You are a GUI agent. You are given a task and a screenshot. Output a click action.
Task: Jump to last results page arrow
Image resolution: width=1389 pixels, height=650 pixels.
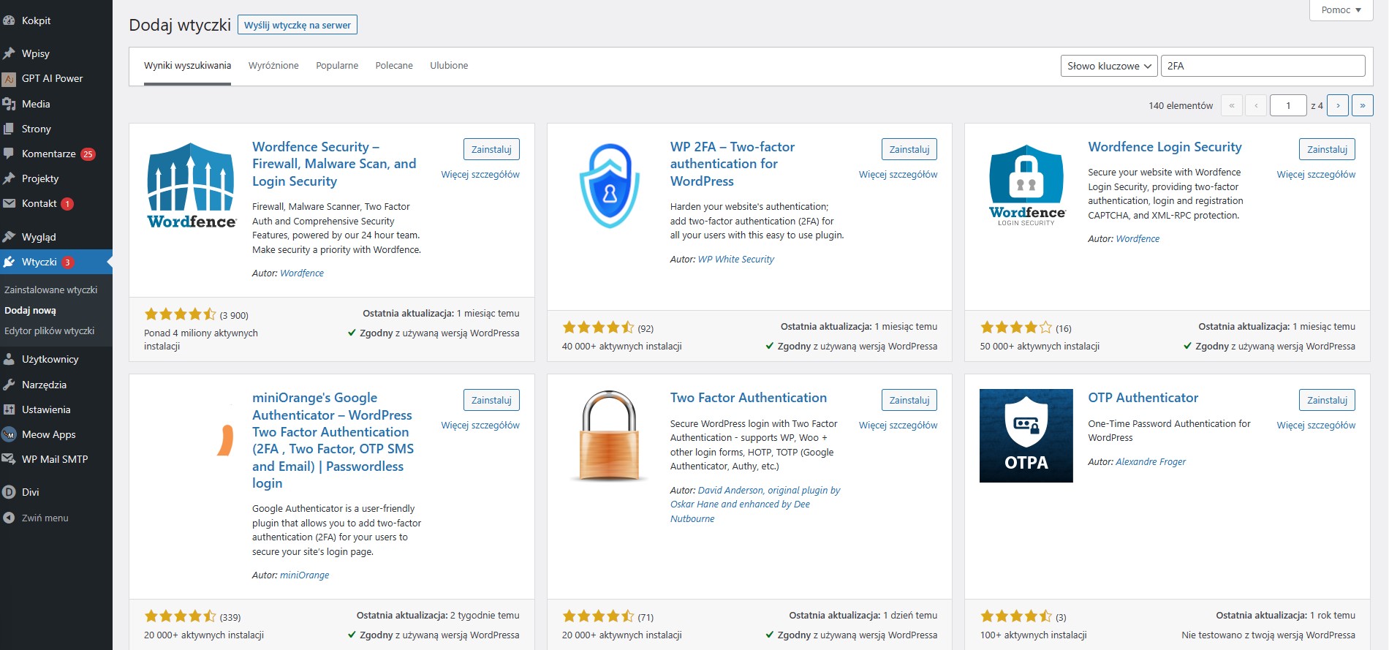(1363, 105)
